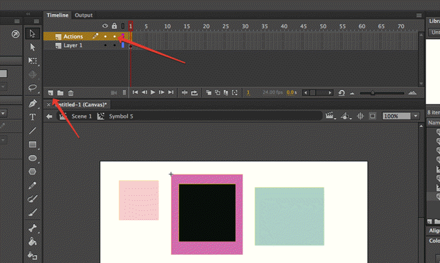
Task: Click the Delete layer trash icon
Action: (70, 92)
